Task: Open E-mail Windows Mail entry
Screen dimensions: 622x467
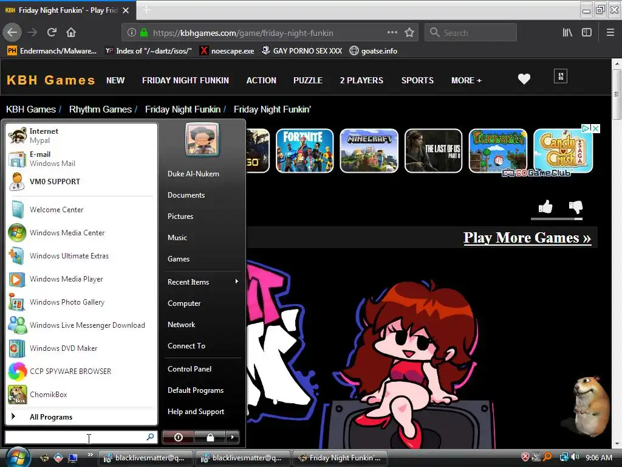Action: (x=81, y=159)
